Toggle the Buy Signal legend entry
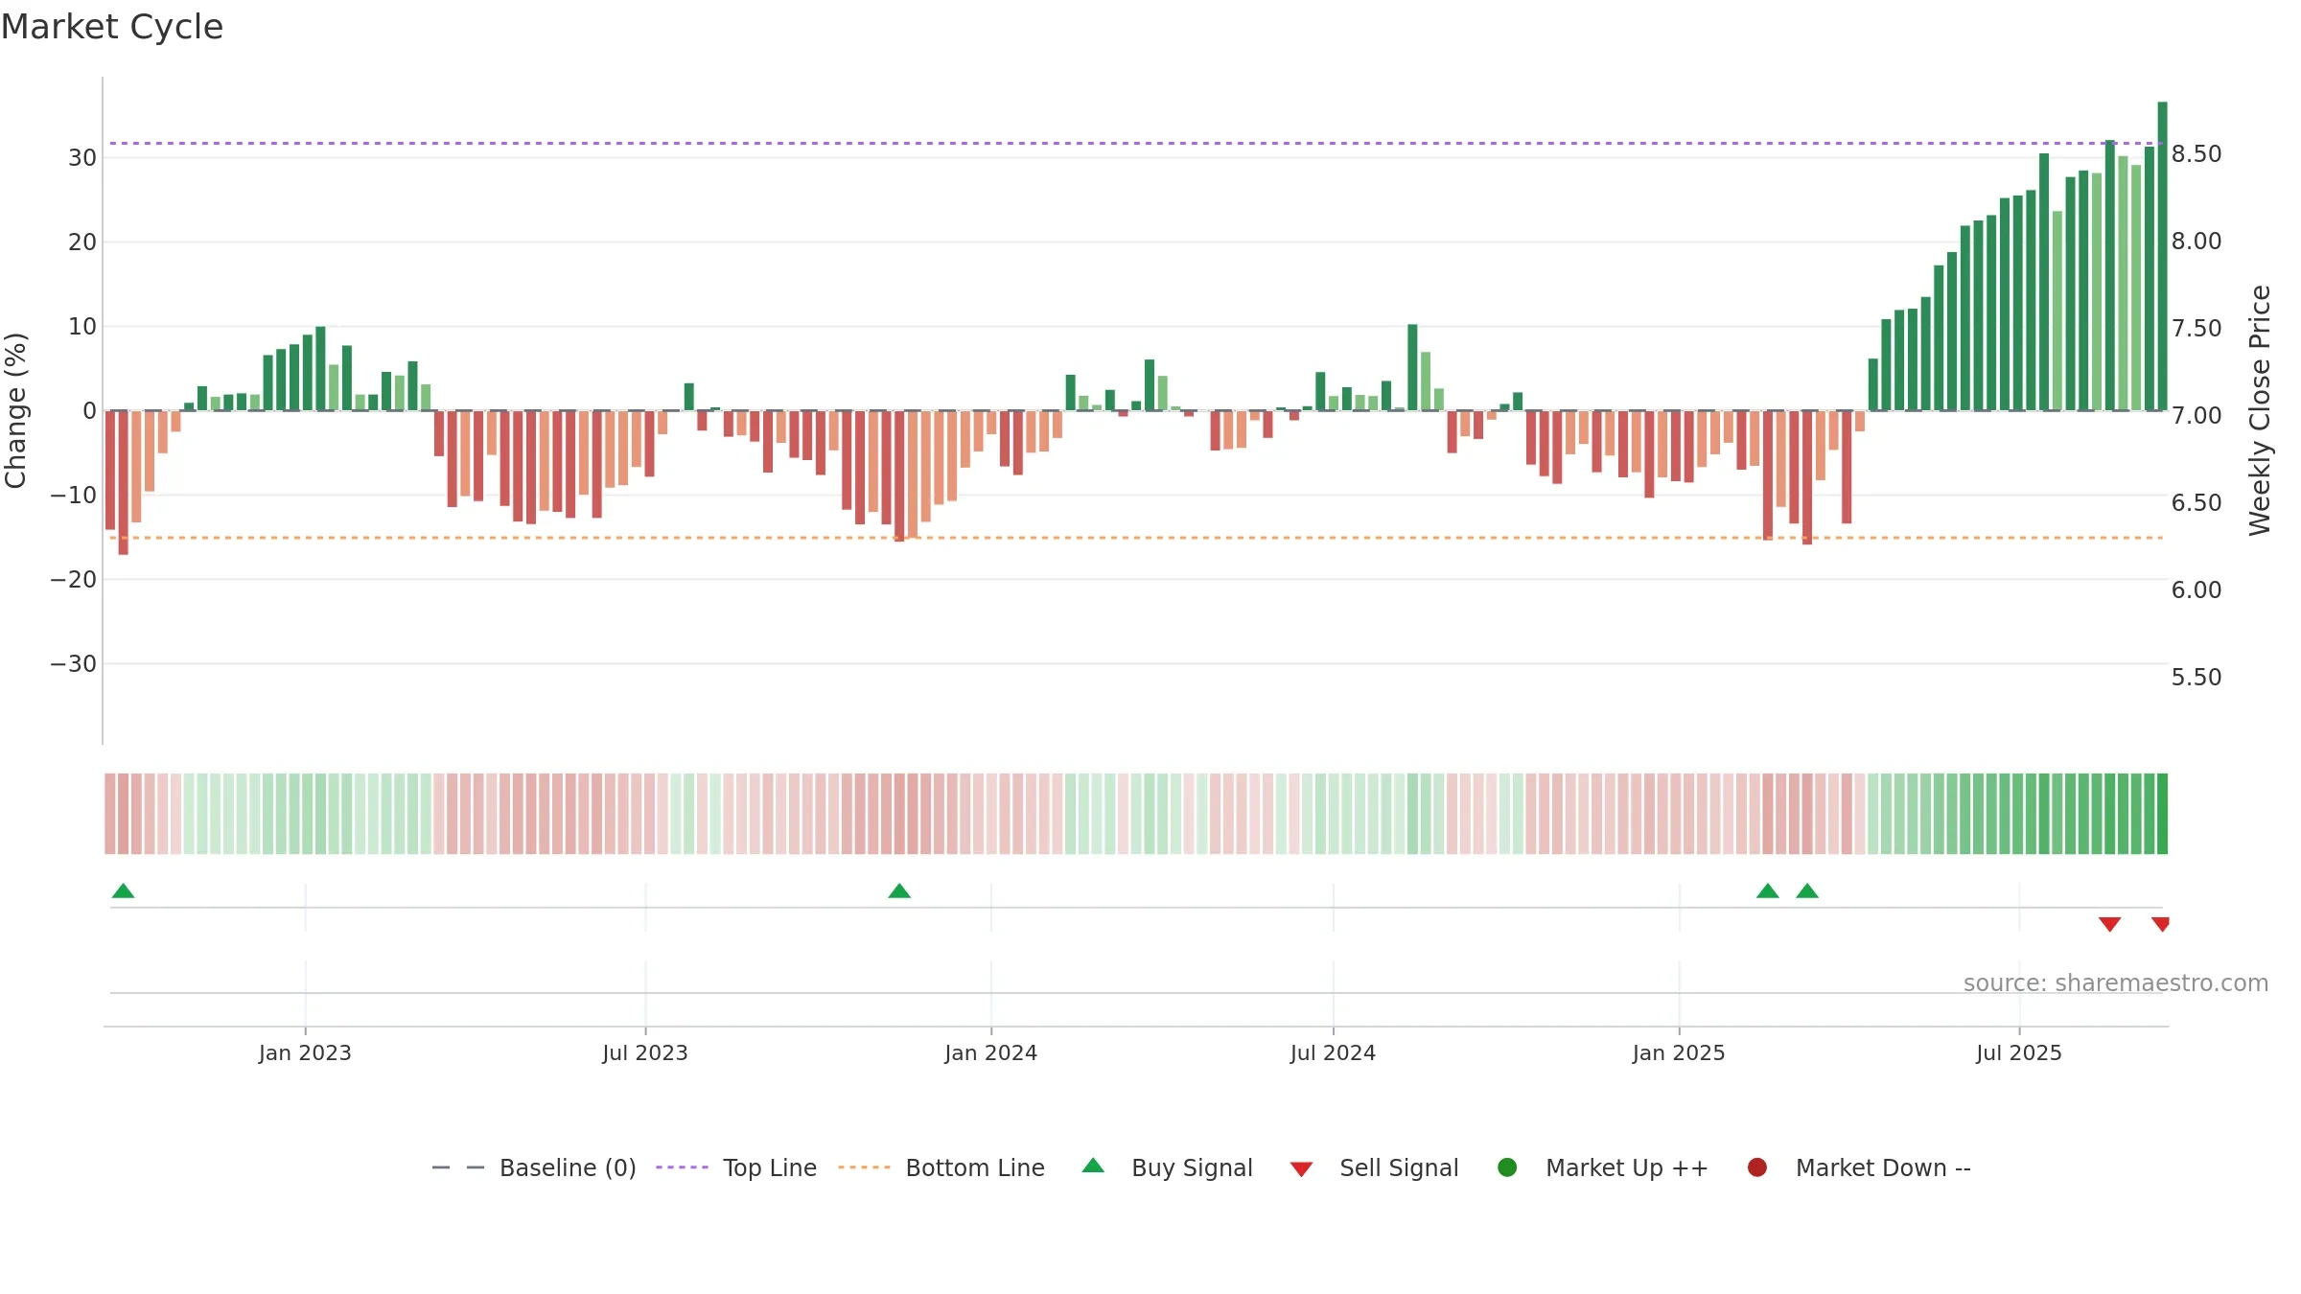2301x1294 pixels. point(1167,1167)
